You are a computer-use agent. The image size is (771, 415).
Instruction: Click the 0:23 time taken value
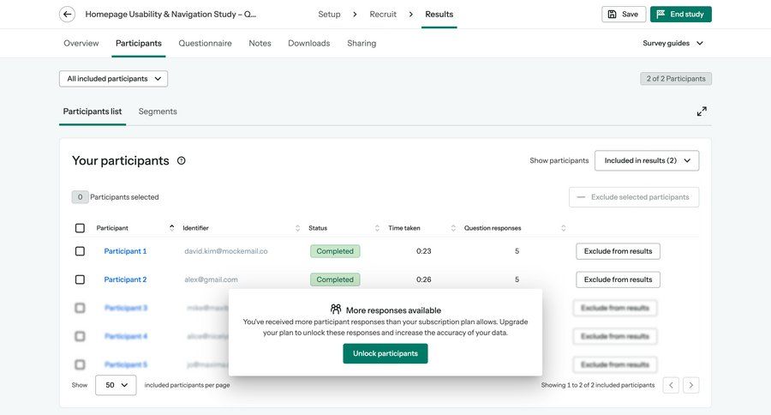(424, 251)
